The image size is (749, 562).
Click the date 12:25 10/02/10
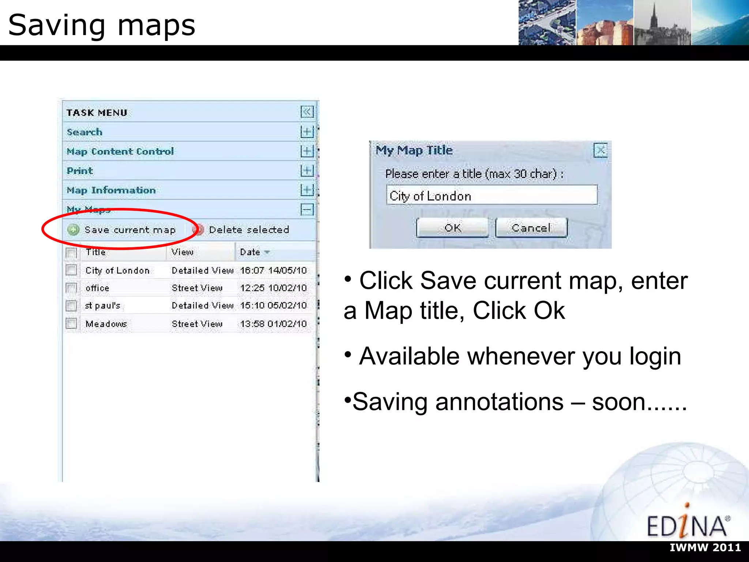pos(274,288)
